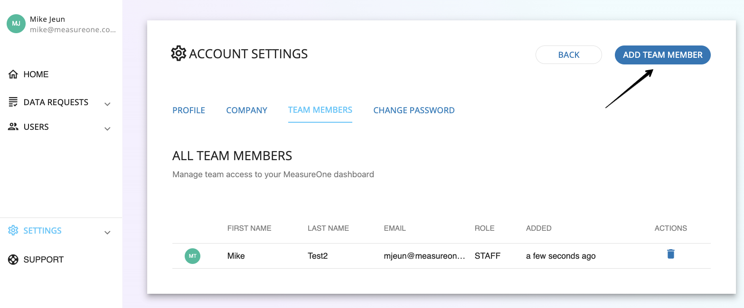Click the mike@measureone email in sidebar

[73, 29]
